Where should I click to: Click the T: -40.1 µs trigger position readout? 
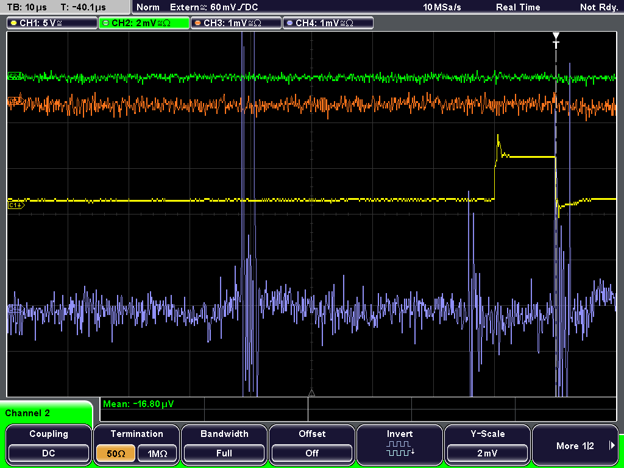[x=83, y=7]
